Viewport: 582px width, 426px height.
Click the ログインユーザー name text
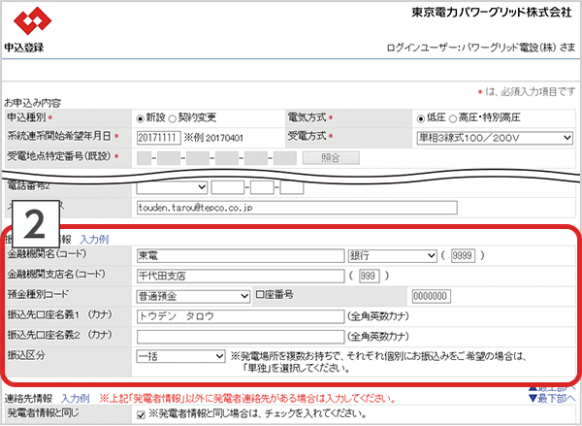pyautogui.click(x=481, y=48)
